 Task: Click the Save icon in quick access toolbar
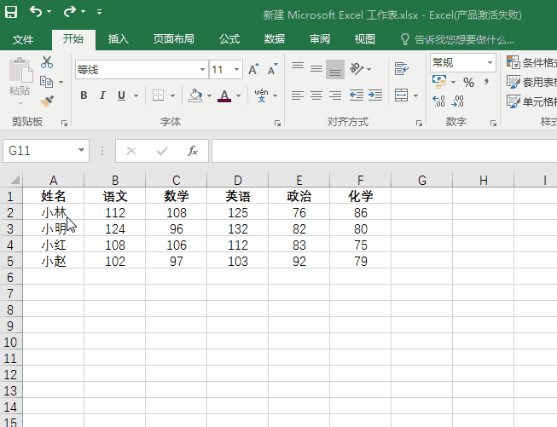point(11,12)
